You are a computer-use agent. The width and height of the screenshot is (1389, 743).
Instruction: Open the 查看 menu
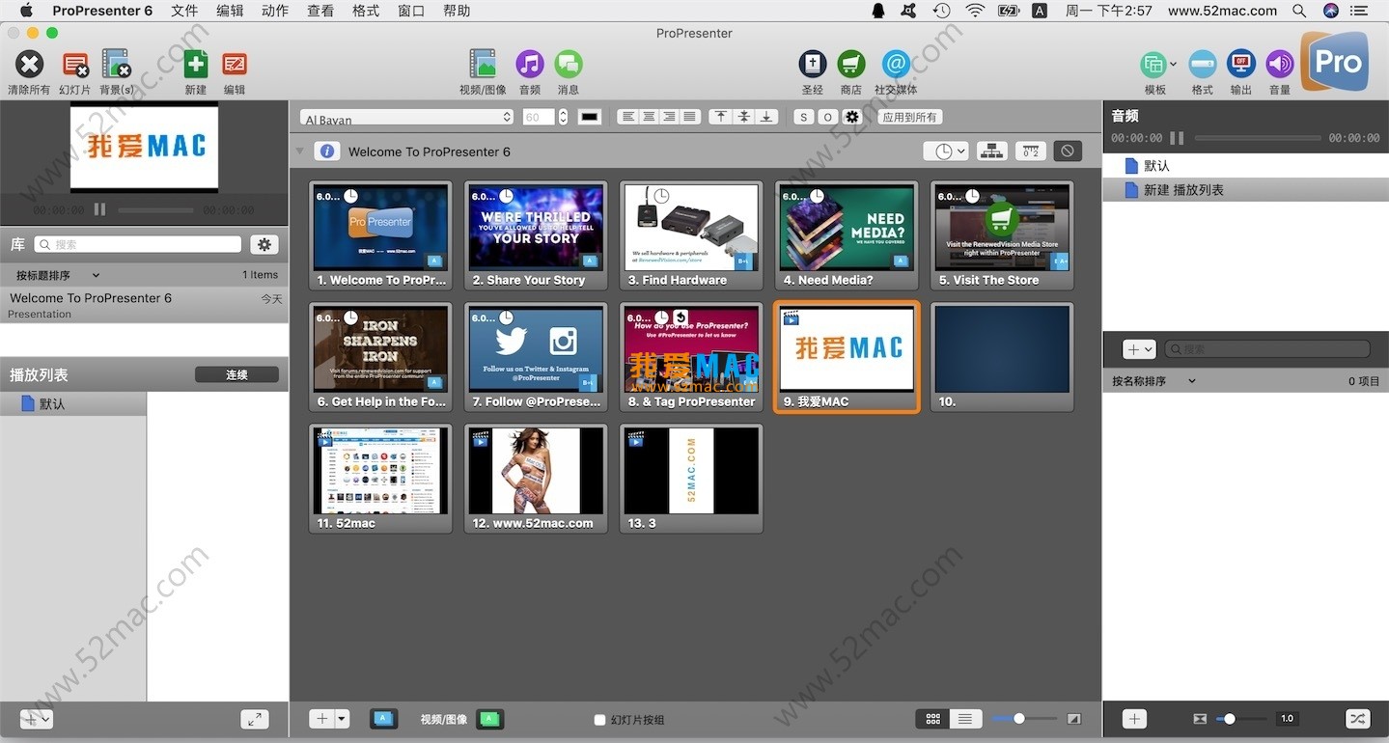click(320, 11)
